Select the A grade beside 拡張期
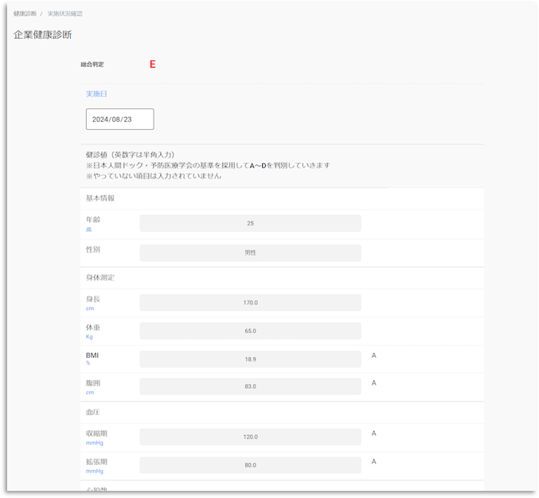This screenshot has width=539, height=498. pyautogui.click(x=373, y=461)
